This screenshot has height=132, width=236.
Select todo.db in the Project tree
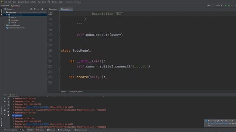(13, 23)
